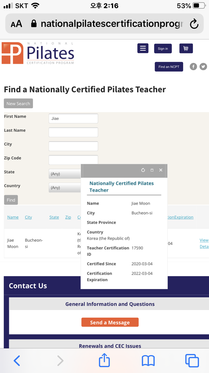Screen dimensions: 209x373
Task: Open the State dropdown
Action: click(65, 174)
